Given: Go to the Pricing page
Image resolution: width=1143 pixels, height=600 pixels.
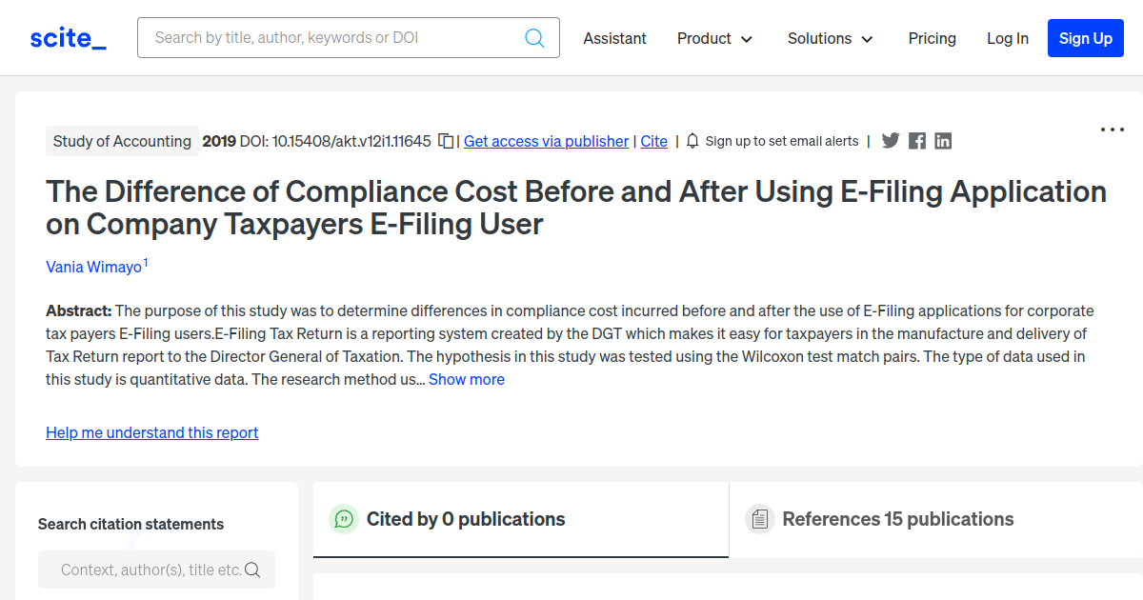Looking at the screenshot, I should coord(932,38).
